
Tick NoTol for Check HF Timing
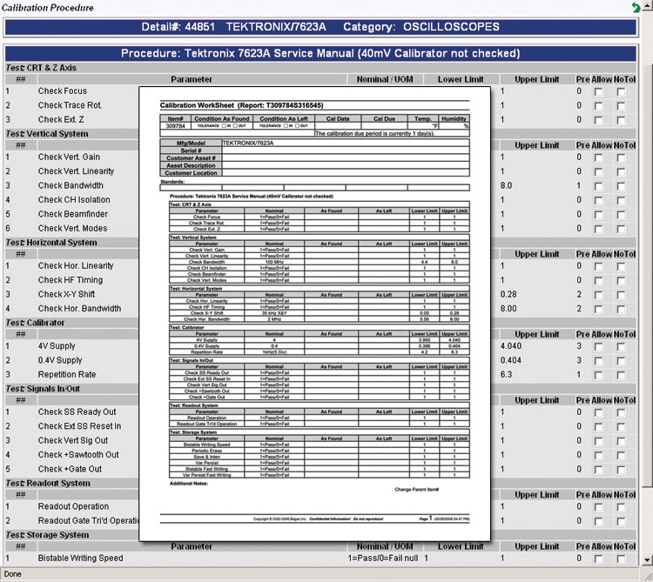tap(621, 281)
